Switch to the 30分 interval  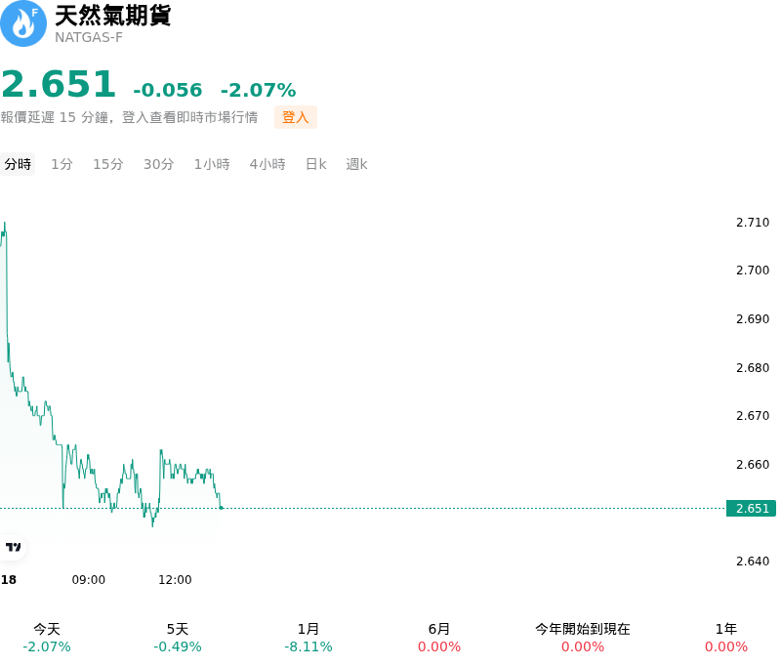coord(158,164)
